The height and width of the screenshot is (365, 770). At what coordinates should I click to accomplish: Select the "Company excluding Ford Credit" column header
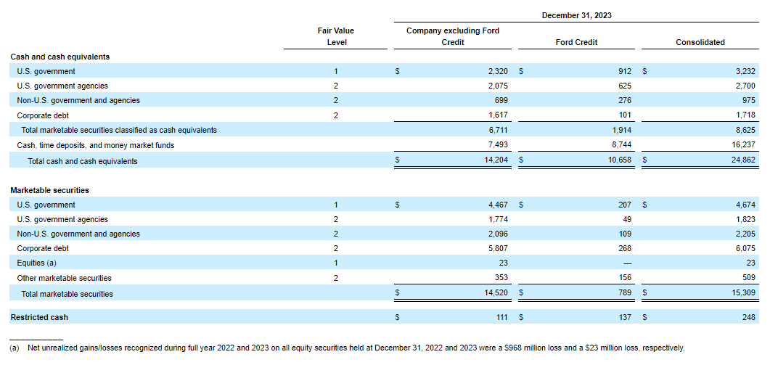pos(453,36)
